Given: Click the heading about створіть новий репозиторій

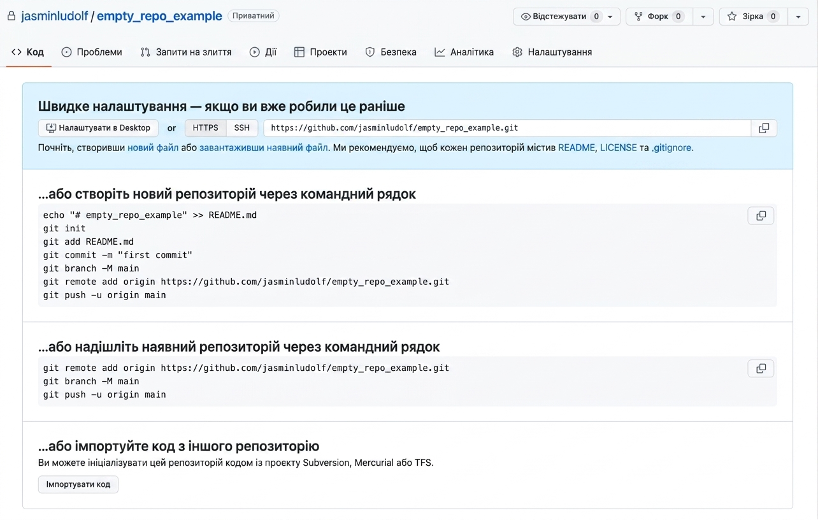Looking at the screenshot, I should pyautogui.click(x=227, y=194).
